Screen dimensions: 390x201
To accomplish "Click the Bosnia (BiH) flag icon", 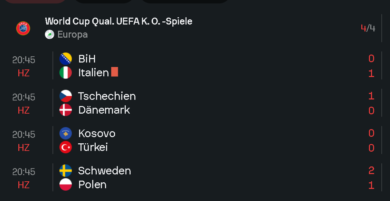I will pos(66,59).
